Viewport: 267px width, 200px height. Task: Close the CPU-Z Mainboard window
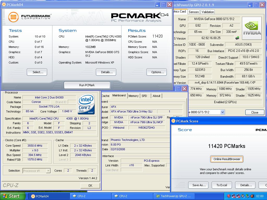point(185,89)
